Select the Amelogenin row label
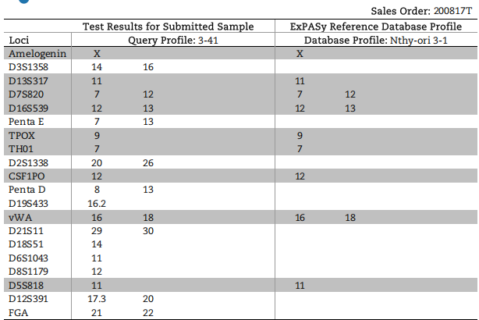 pyautogui.click(x=37, y=54)
